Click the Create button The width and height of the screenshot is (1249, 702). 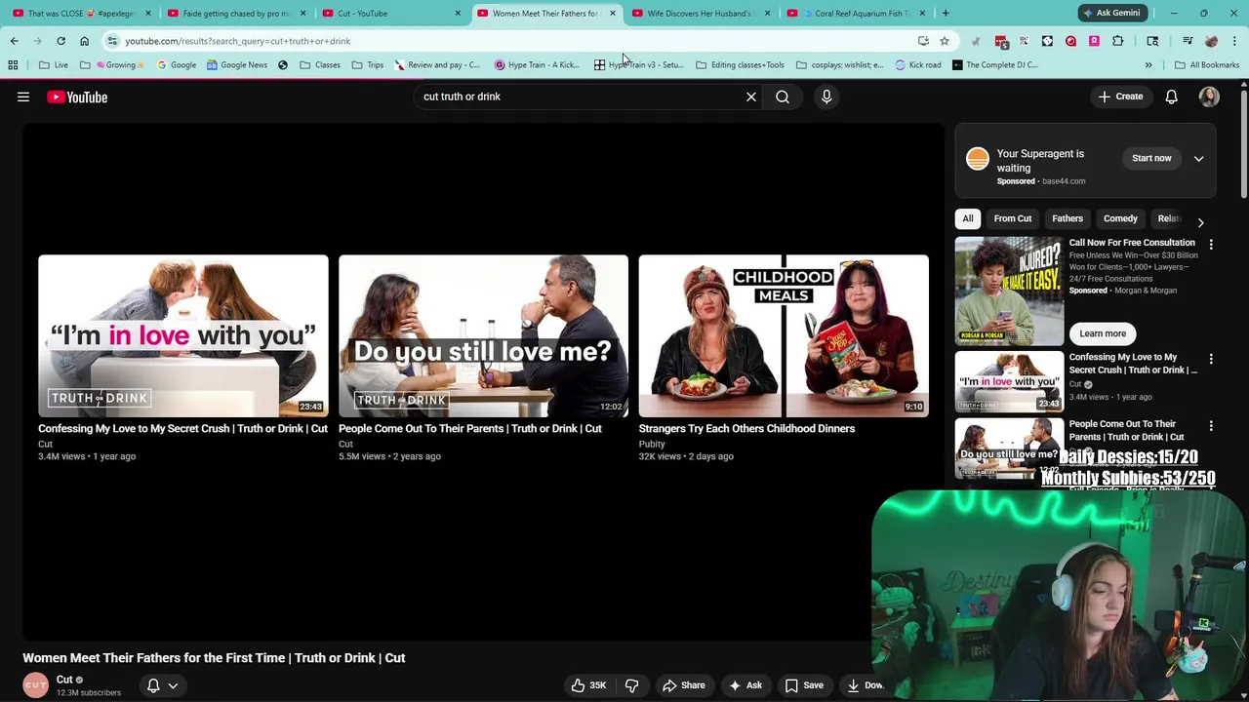click(x=1120, y=97)
